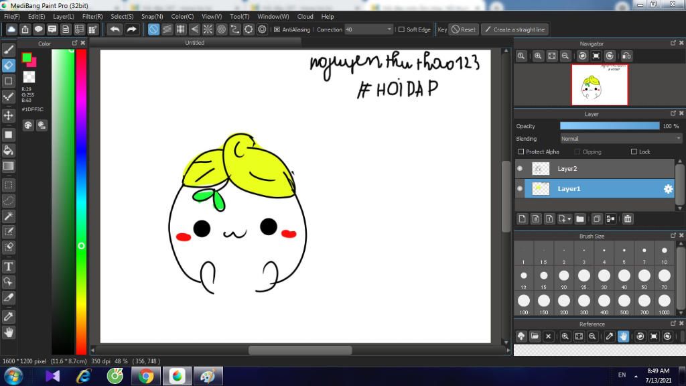This screenshot has width=686, height=386.
Task: Select brush size 100
Action: coord(524,303)
